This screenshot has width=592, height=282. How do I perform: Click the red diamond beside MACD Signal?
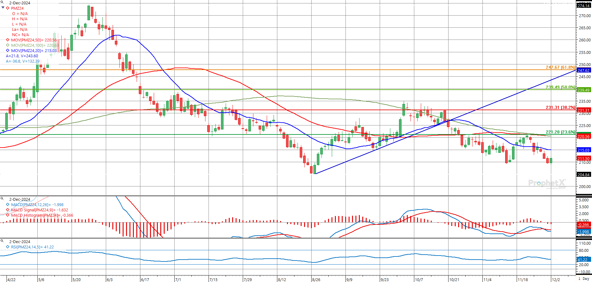(x=8, y=210)
